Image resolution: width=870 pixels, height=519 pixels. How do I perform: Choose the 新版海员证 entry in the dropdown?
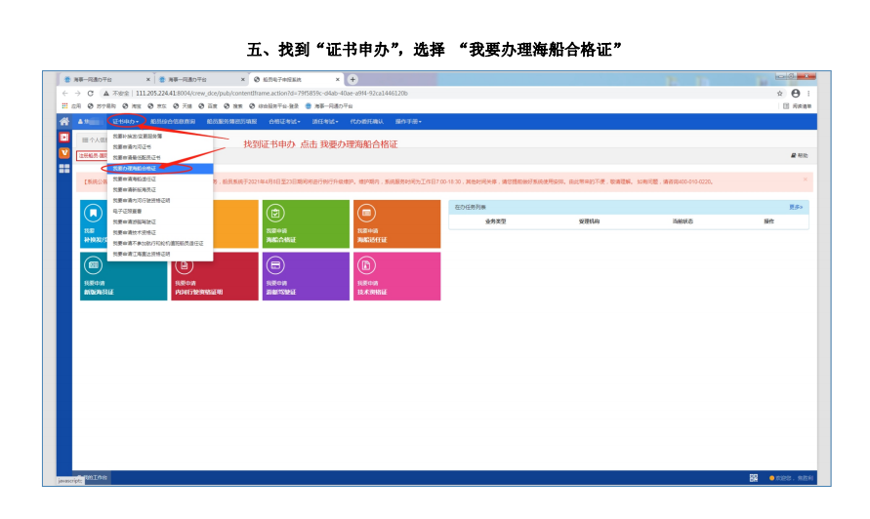coord(135,189)
